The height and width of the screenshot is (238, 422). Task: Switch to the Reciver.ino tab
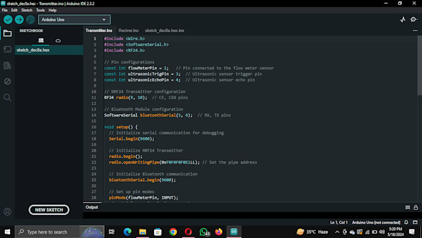pyautogui.click(x=128, y=30)
